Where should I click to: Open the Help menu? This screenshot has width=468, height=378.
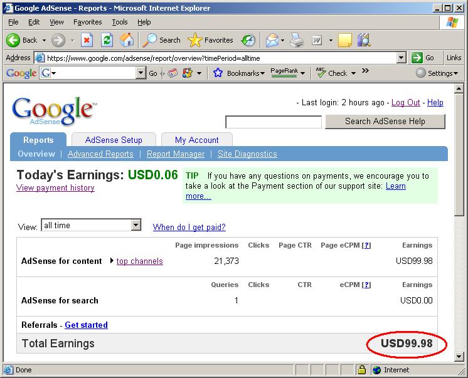(x=144, y=22)
